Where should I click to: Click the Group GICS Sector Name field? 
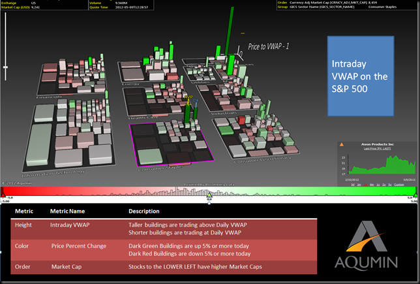pyautogui.click(x=337, y=7)
